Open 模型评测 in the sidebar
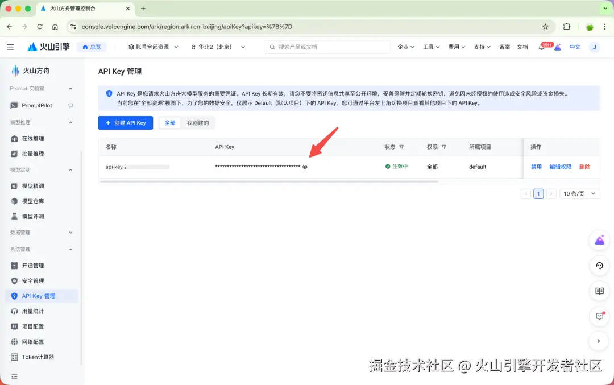The image size is (614, 385). tap(33, 217)
